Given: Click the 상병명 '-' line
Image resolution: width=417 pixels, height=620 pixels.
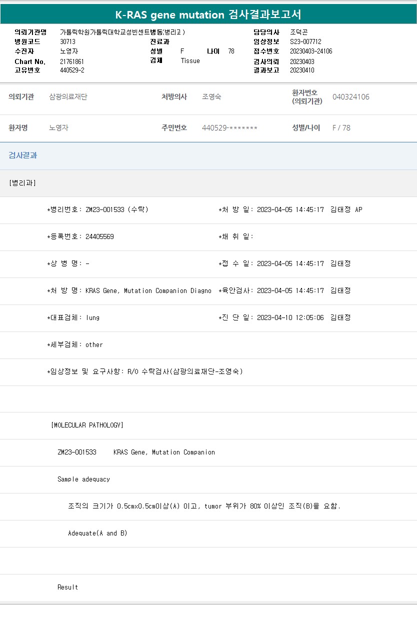Looking at the screenshot, I should pyautogui.click(x=68, y=263).
